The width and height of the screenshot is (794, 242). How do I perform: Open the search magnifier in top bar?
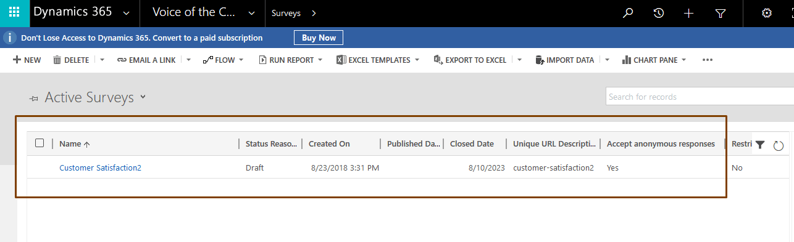coord(628,13)
